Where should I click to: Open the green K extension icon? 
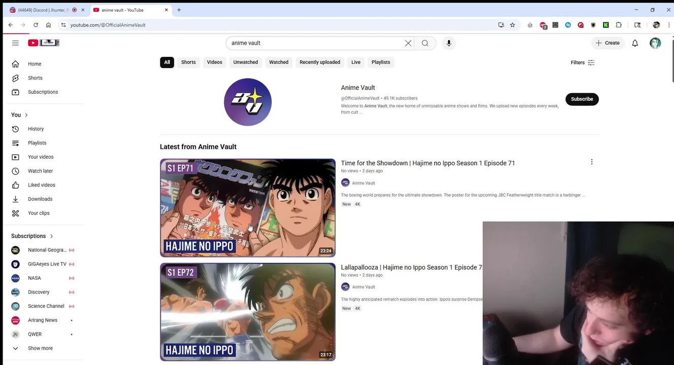point(606,25)
